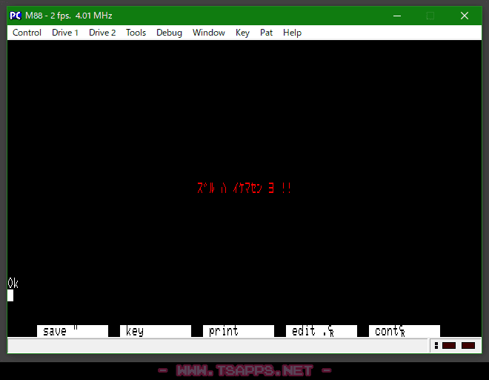
Task: Click the second drive access lamp in status bar
Action: pyautogui.click(x=468, y=345)
